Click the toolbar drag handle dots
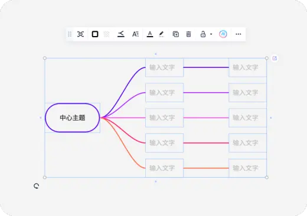The image size is (307, 216). point(70,34)
